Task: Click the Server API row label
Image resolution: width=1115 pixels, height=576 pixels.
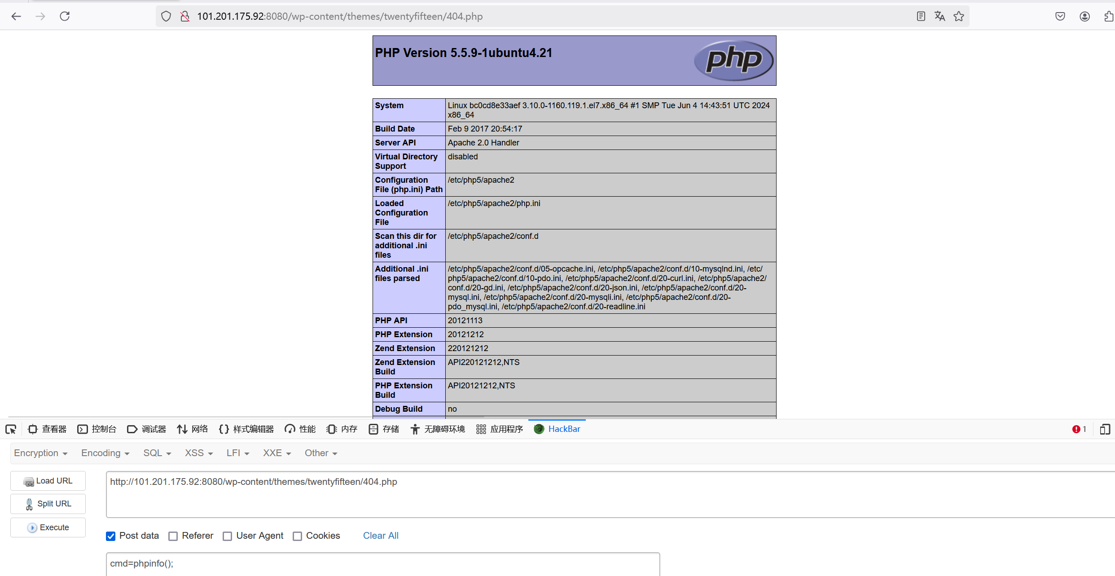Action: point(395,143)
